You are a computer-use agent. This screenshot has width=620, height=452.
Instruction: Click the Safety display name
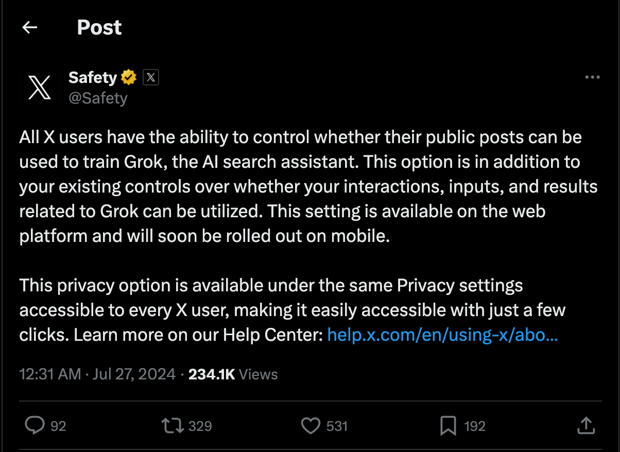(x=92, y=77)
